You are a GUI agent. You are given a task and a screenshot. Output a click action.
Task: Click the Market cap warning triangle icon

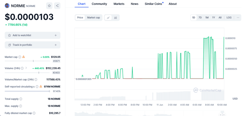[x=24, y=57]
